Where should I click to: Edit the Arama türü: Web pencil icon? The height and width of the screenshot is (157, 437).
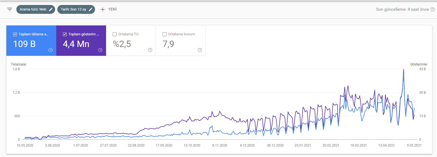(51, 9)
